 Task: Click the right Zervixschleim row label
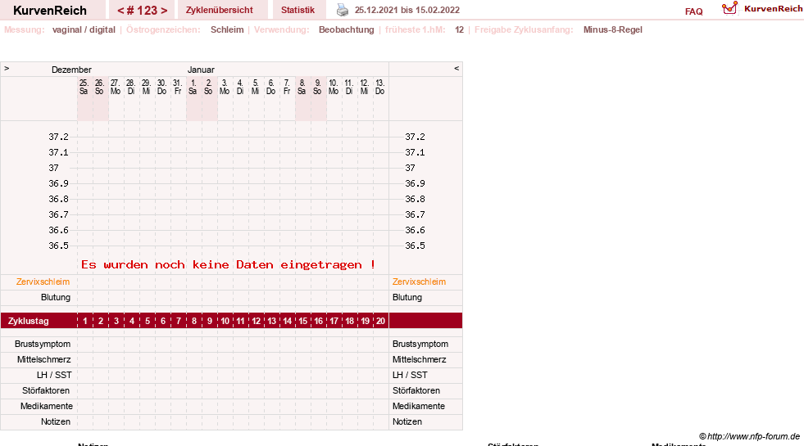coord(419,282)
